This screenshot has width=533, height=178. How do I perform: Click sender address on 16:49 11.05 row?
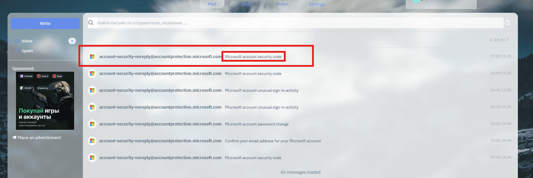pyautogui.click(x=161, y=73)
